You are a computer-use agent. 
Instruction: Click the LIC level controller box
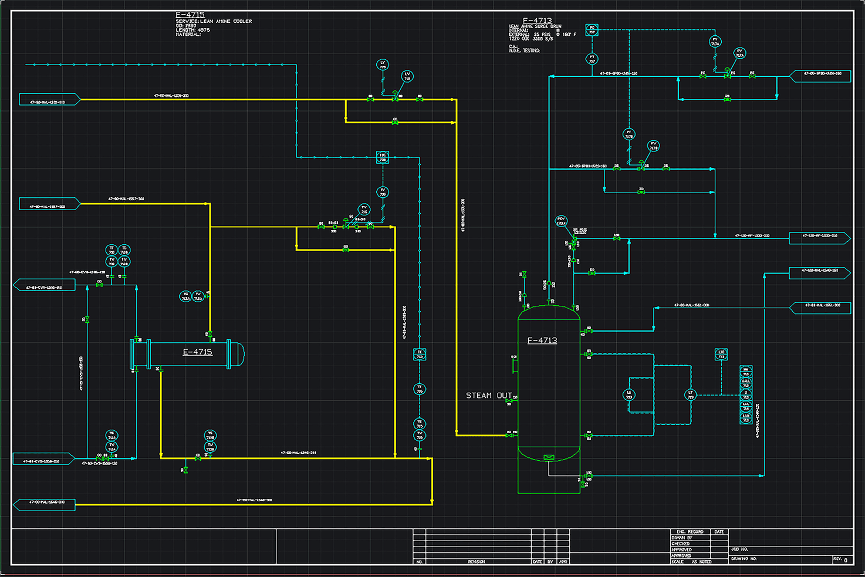click(x=721, y=355)
